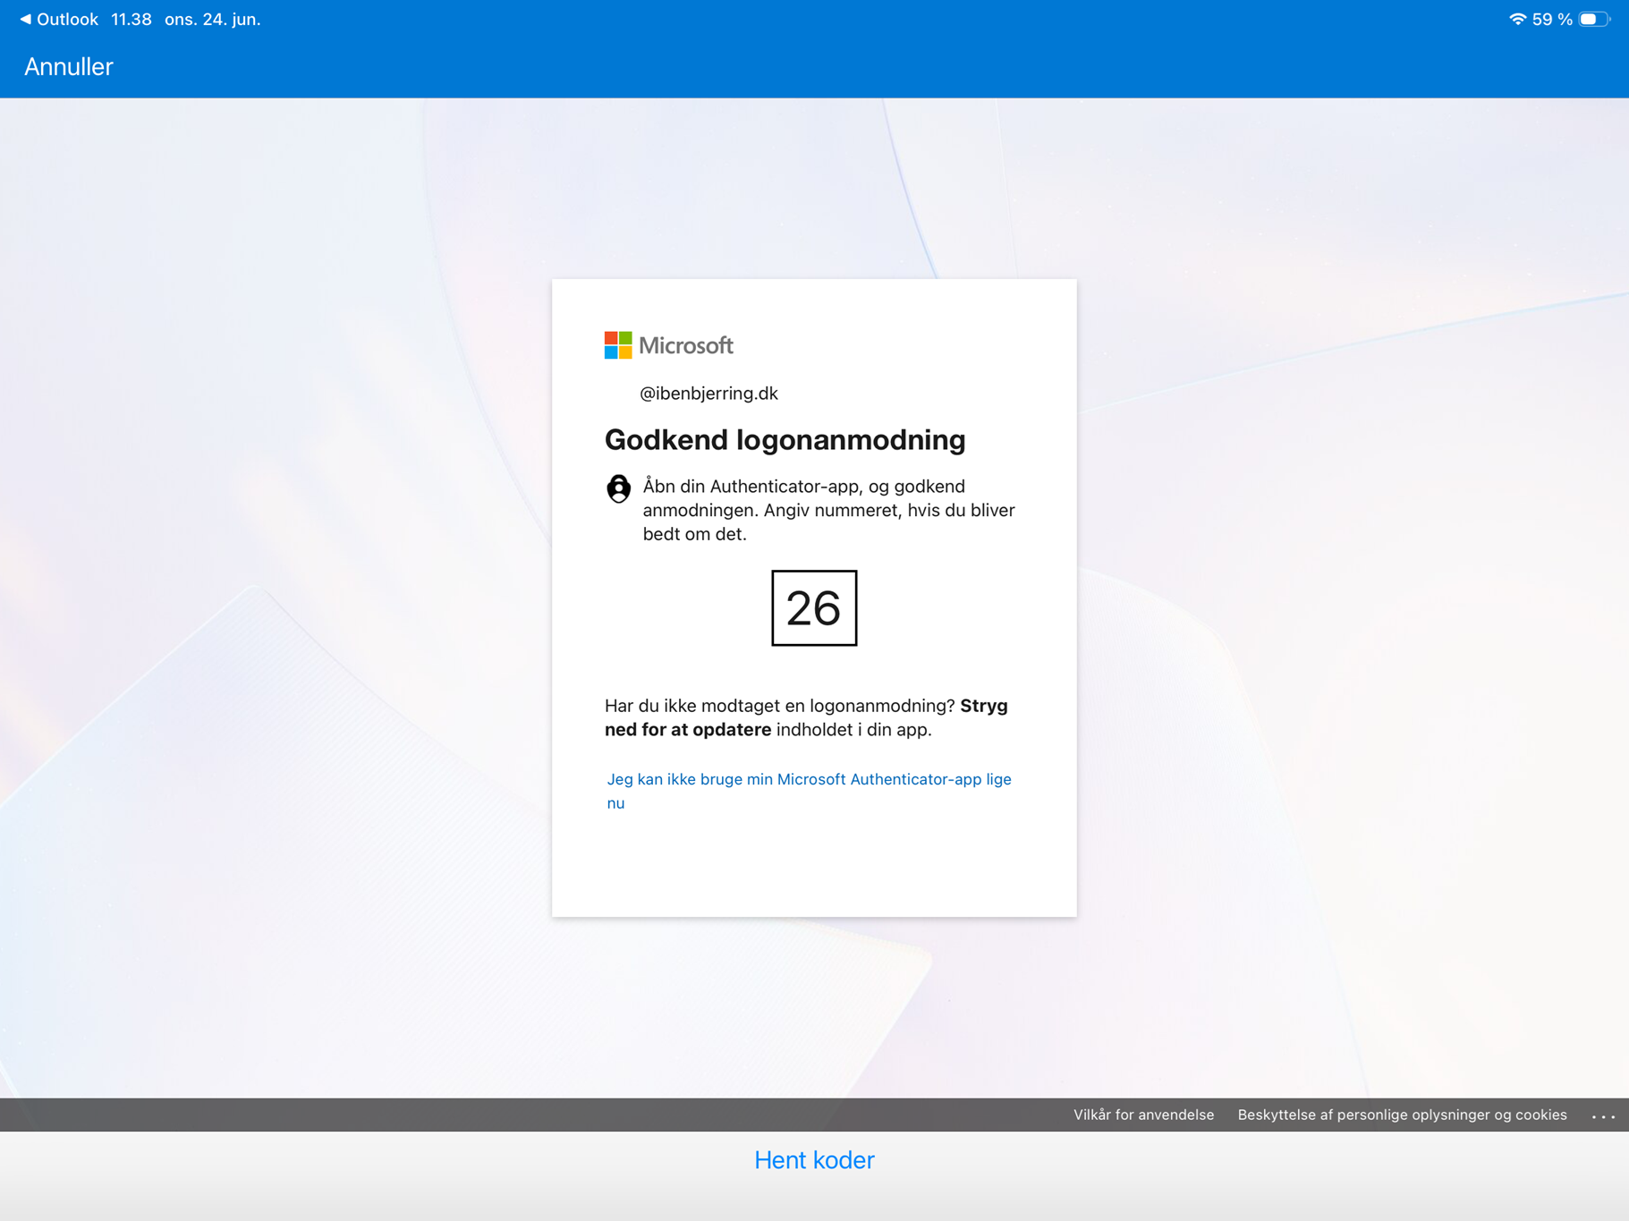Click the Godkend logonanmodning heading
This screenshot has width=1629, height=1221.
point(785,440)
